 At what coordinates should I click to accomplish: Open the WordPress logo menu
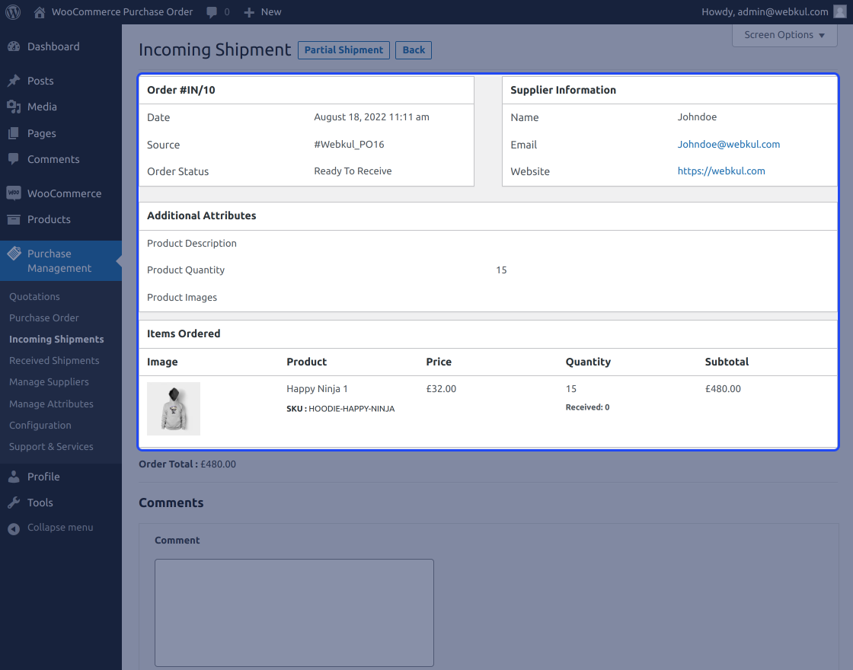[12, 11]
